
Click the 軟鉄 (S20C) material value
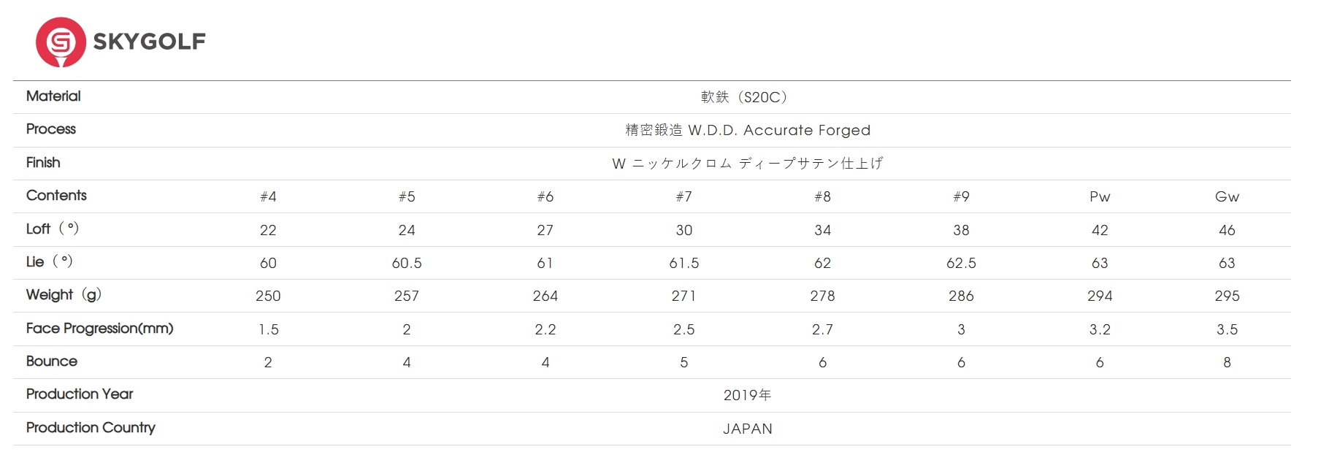tap(745, 97)
